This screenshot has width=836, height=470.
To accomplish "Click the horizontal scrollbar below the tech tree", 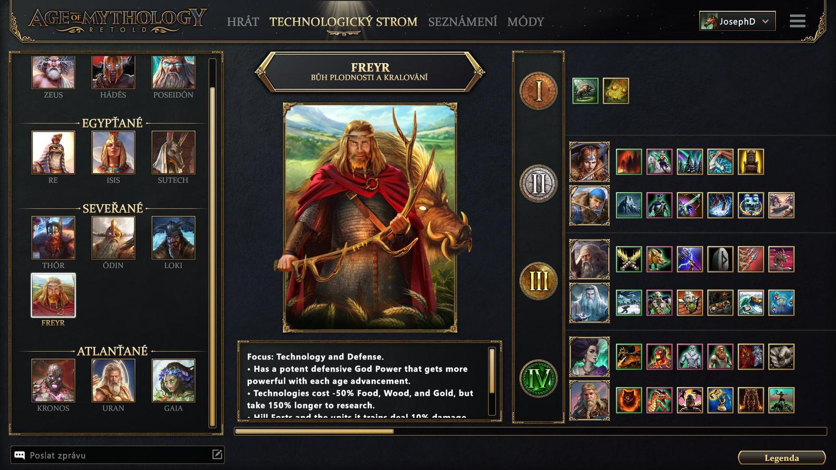I will point(530,431).
